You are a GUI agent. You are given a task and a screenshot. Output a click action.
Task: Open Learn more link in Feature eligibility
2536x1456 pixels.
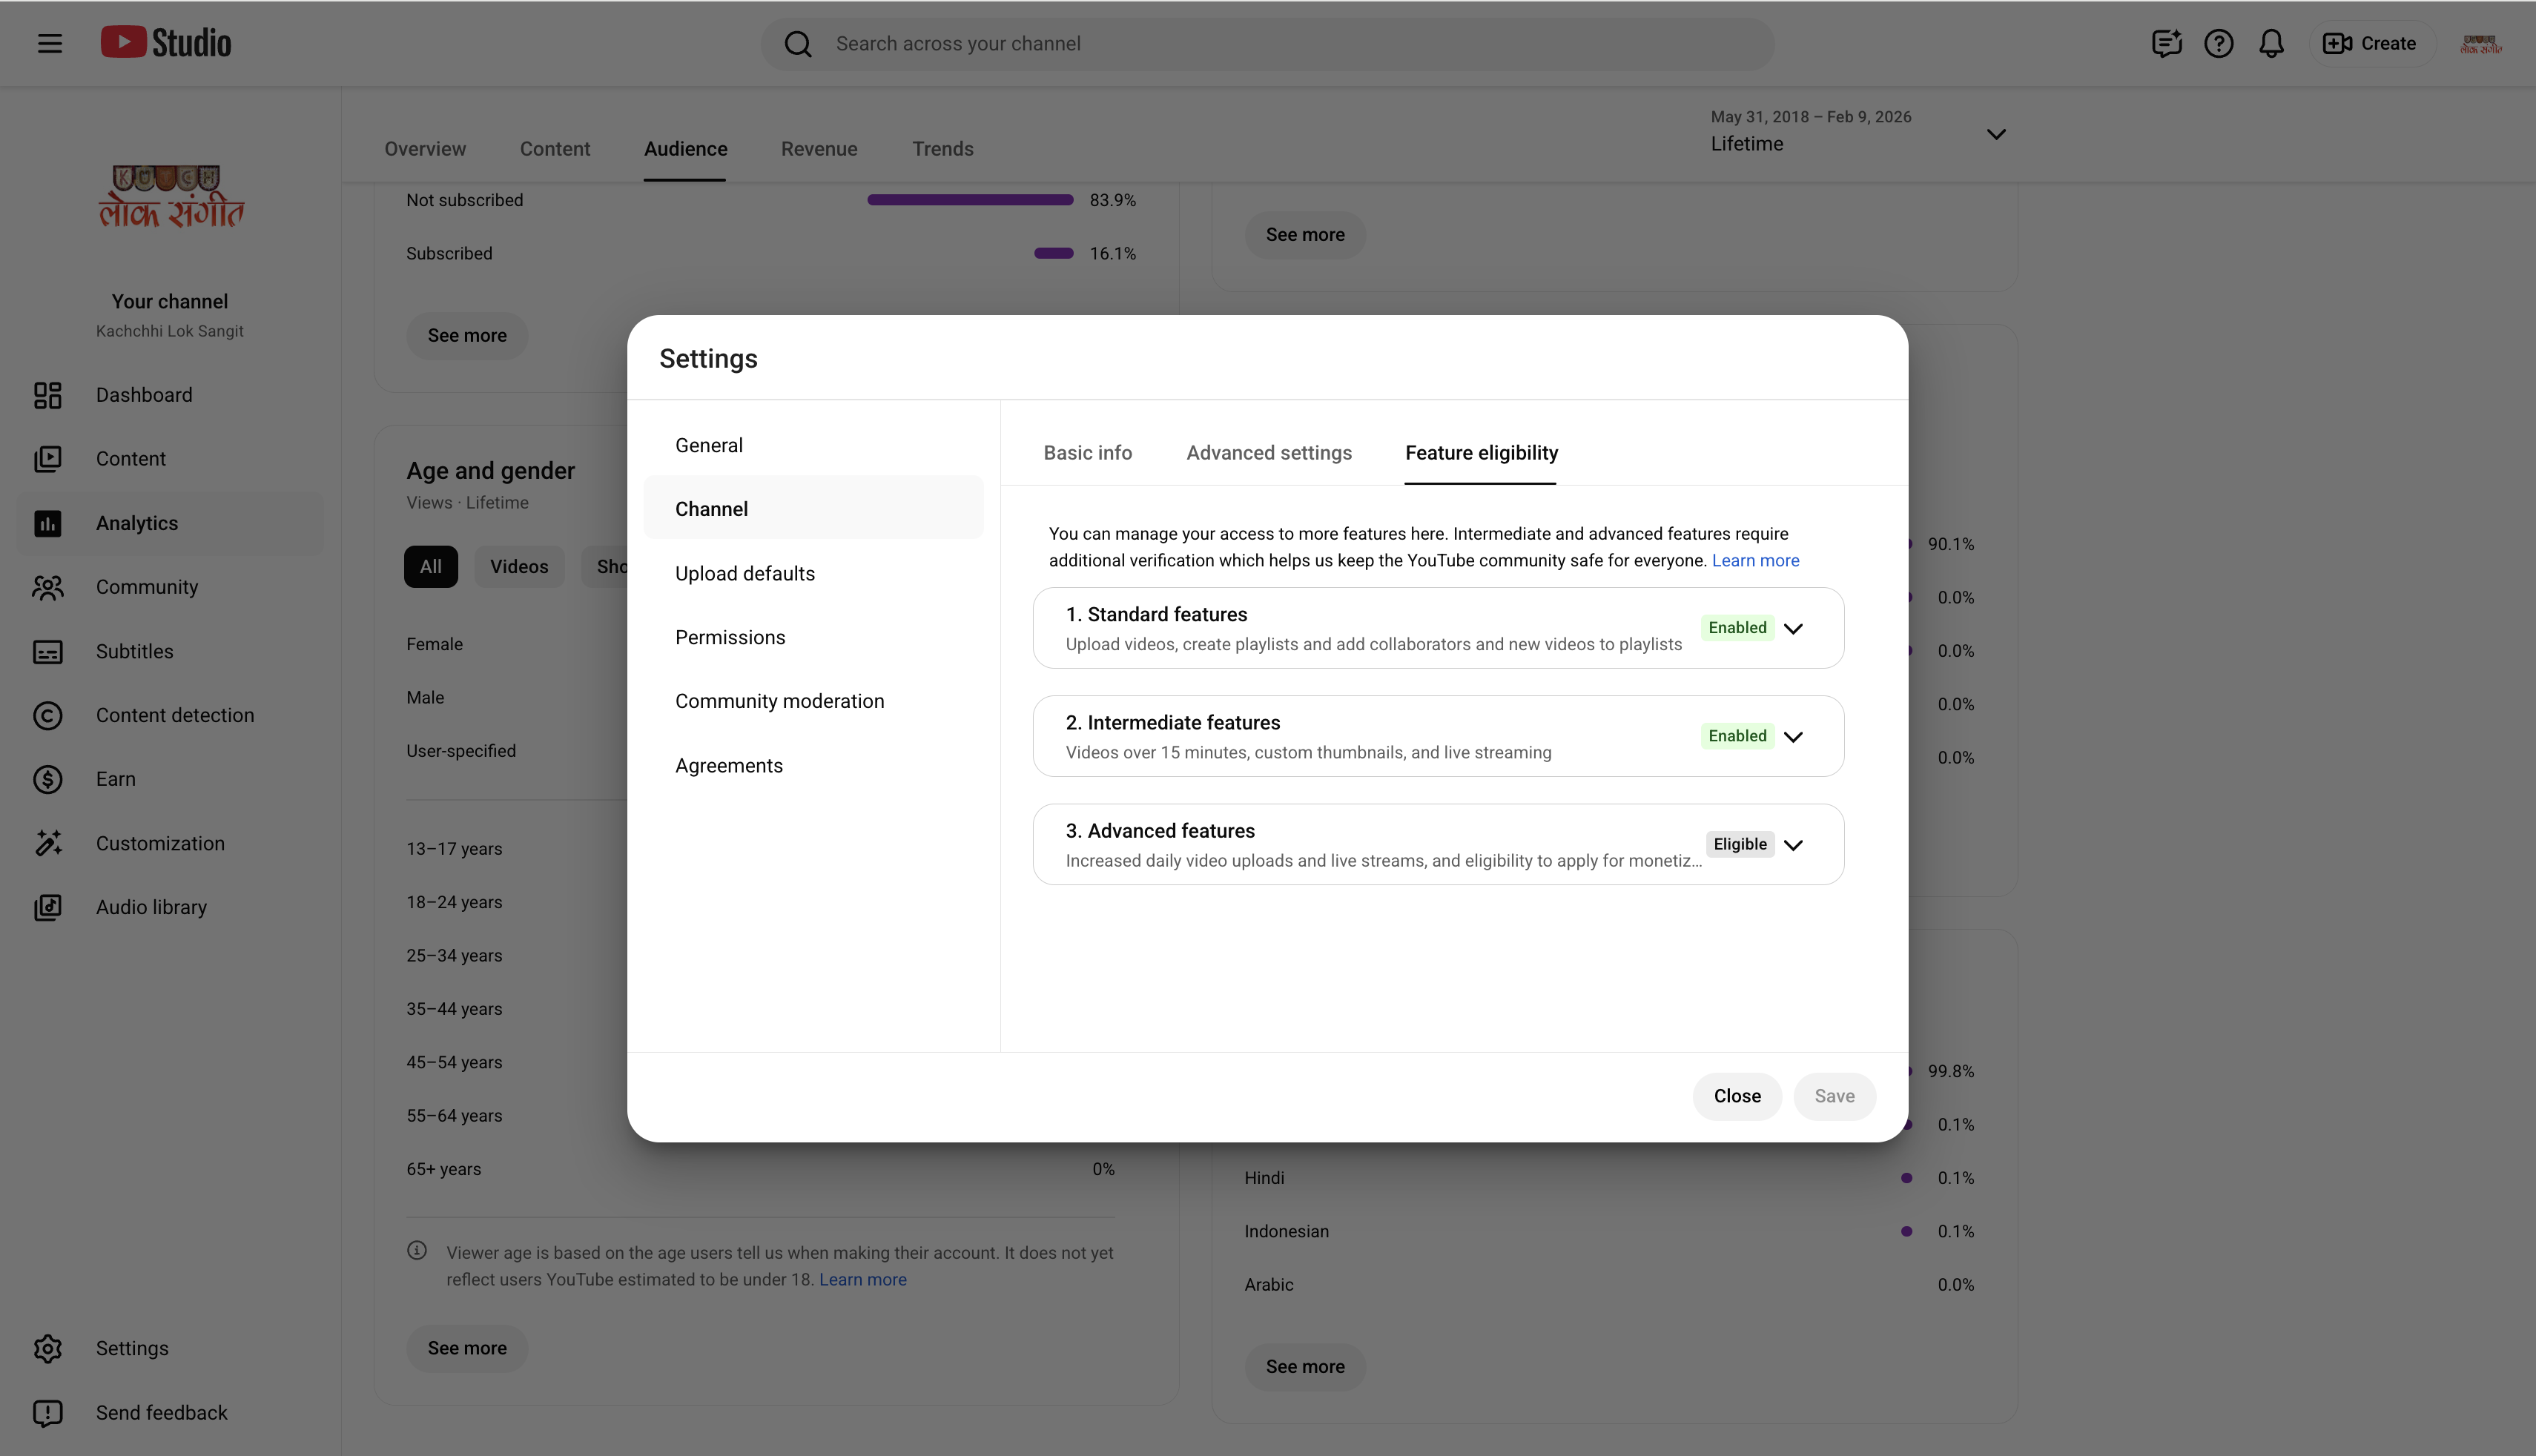click(1755, 560)
